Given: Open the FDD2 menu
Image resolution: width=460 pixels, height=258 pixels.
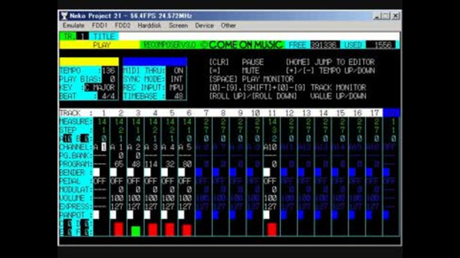Looking at the screenshot, I should tap(122, 25).
